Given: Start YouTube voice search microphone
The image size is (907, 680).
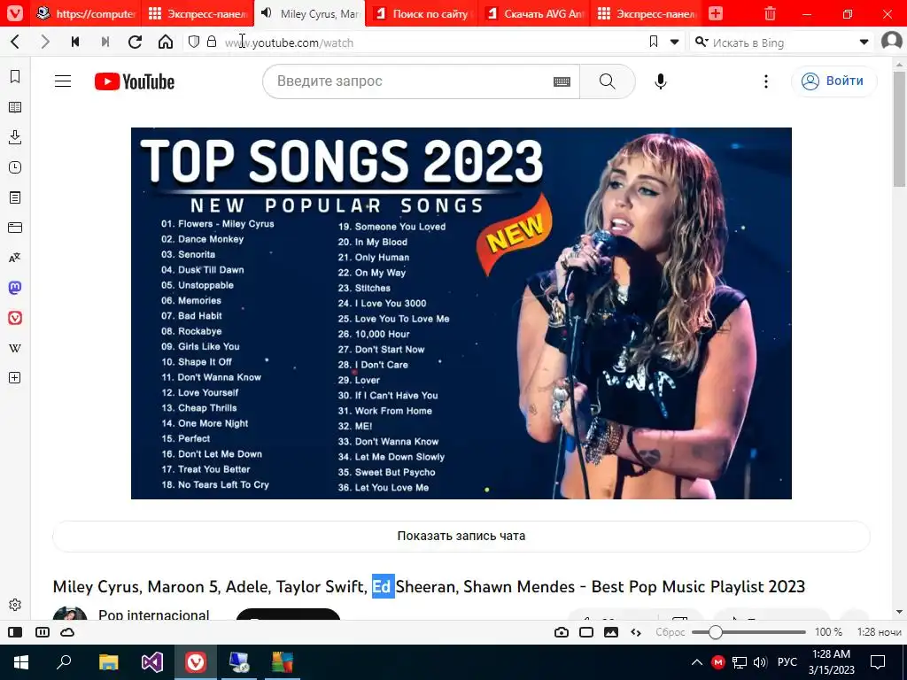Looking at the screenshot, I should coord(661,81).
